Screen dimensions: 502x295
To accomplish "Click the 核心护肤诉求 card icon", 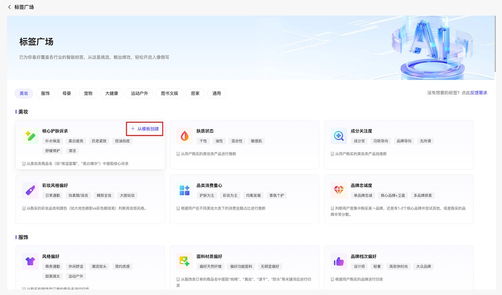I will click(x=30, y=136).
